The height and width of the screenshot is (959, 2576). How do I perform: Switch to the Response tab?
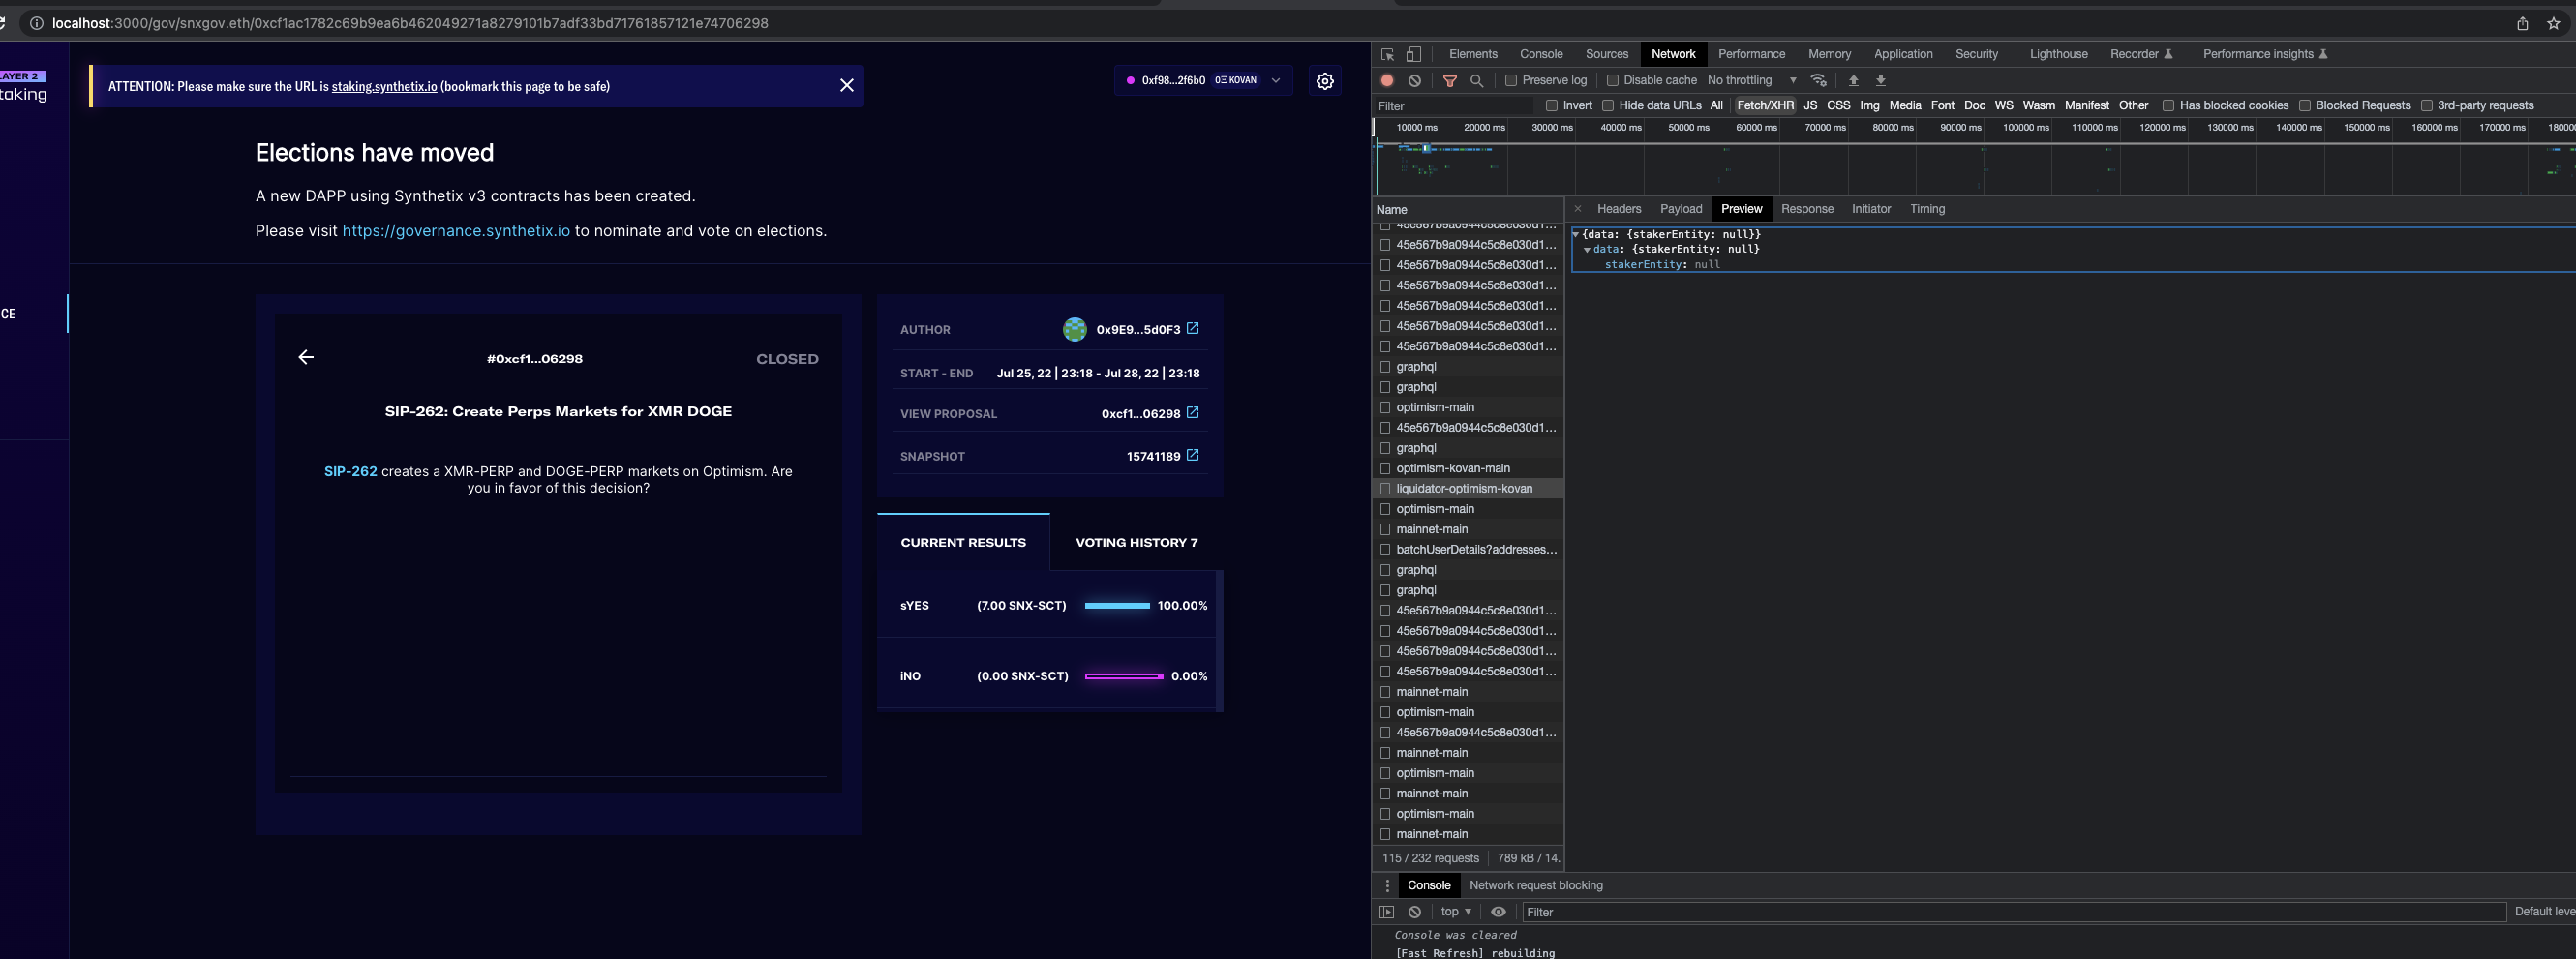click(1806, 209)
